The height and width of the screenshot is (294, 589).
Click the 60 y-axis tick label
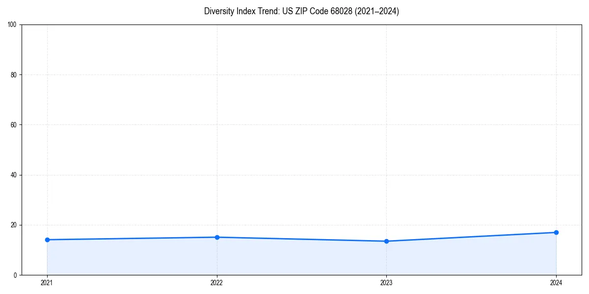point(14,124)
